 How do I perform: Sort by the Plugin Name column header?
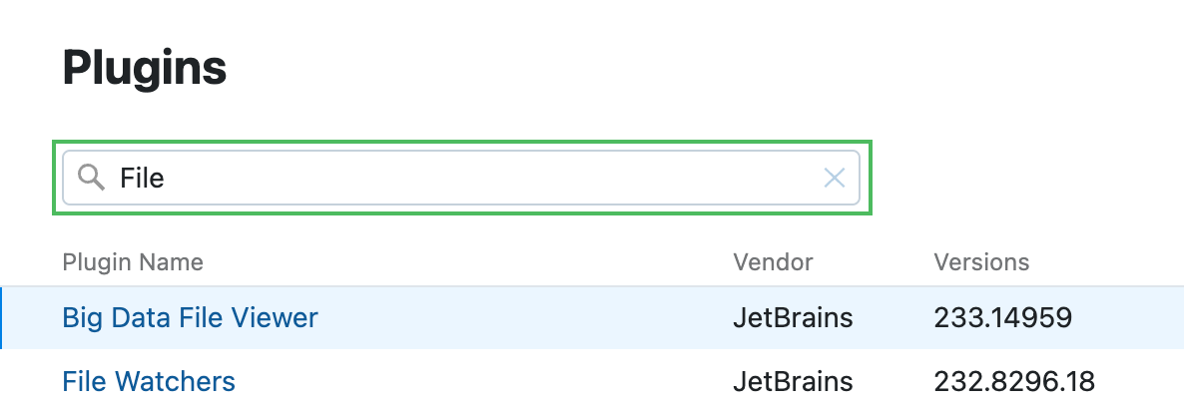(x=133, y=262)
